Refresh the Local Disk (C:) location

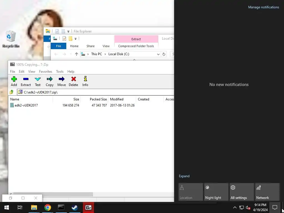(164, 54)
